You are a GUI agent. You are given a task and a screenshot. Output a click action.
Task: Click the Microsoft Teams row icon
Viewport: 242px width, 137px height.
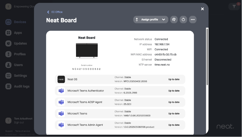pyautogui.click(x=61, y=114)
